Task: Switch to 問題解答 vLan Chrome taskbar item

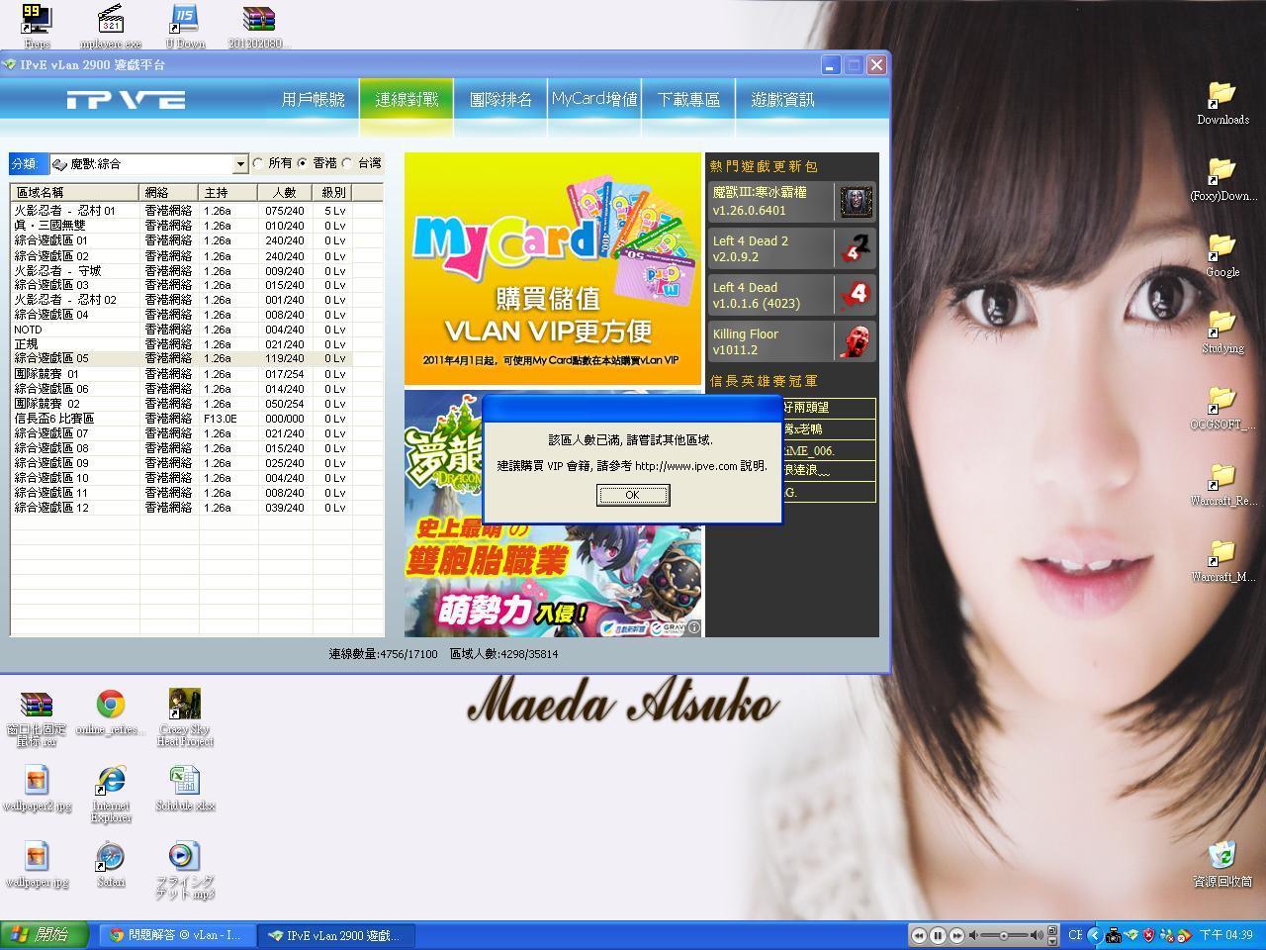Action: 176,935
